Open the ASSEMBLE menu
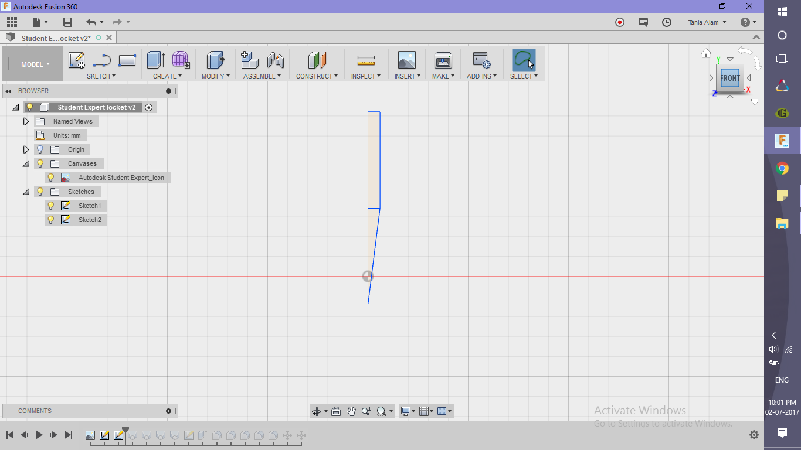Image resolution: width=801 pixels, height=450 pixels. pyautogui.click(x=262, y=76)
